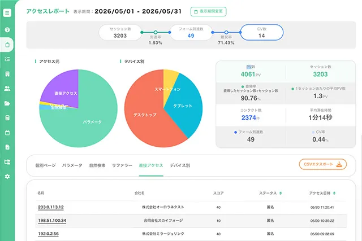Sort by ステータス column arrows

click(281, 193)
